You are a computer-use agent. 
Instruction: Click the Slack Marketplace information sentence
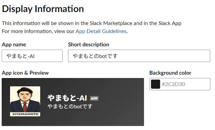point(92,23)
